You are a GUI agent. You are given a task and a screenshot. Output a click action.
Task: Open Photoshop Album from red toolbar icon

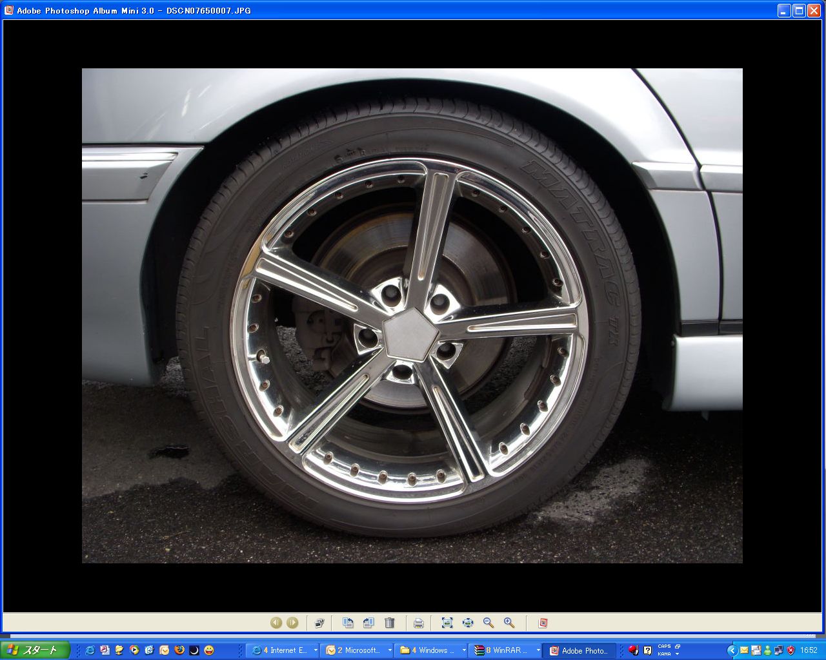[543, 623]
